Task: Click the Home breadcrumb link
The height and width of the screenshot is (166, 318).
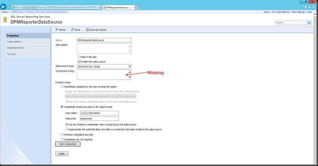Action: click(x=5, y=12)
